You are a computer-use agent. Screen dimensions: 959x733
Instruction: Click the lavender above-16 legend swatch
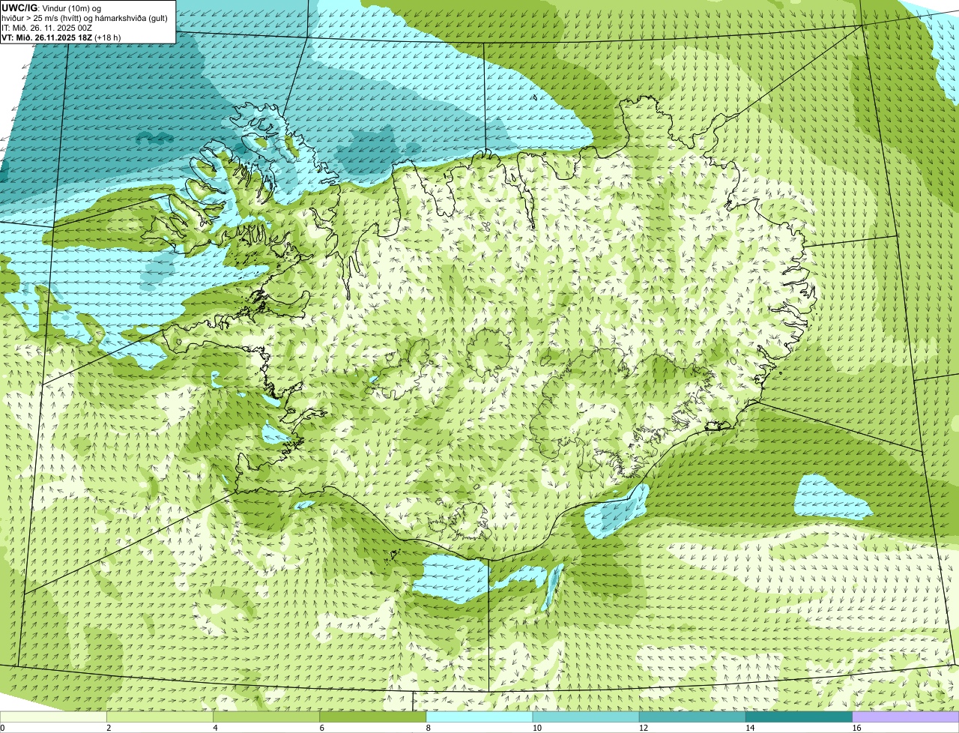(905, 717)
